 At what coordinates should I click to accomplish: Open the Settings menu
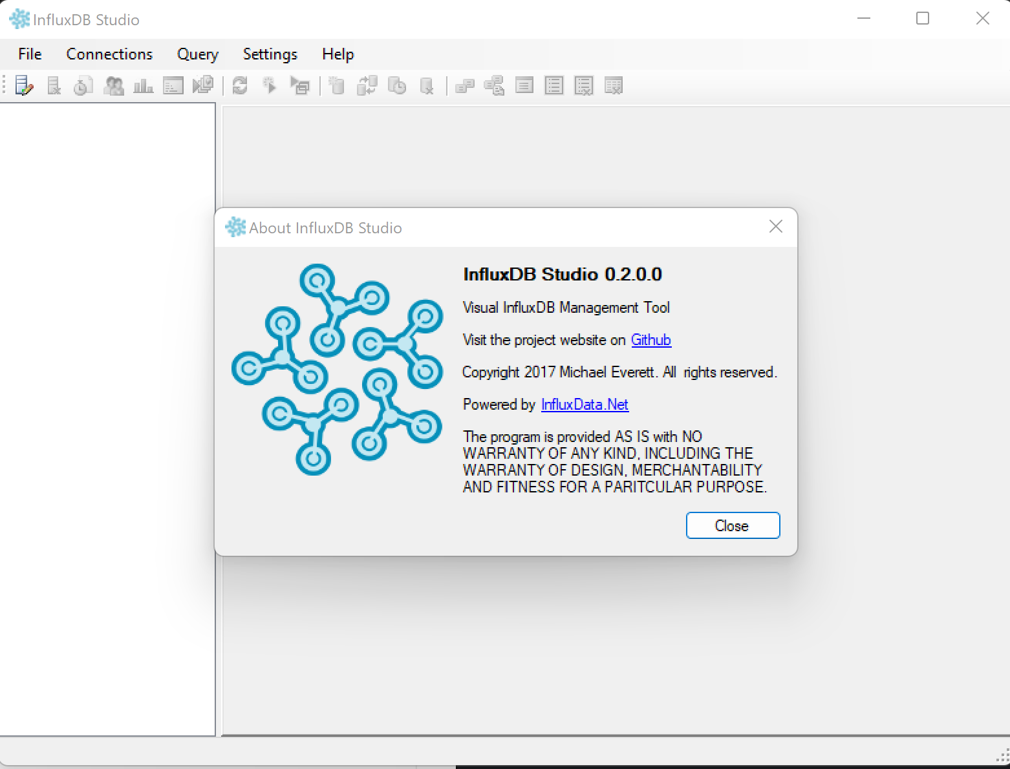point(270,54)
